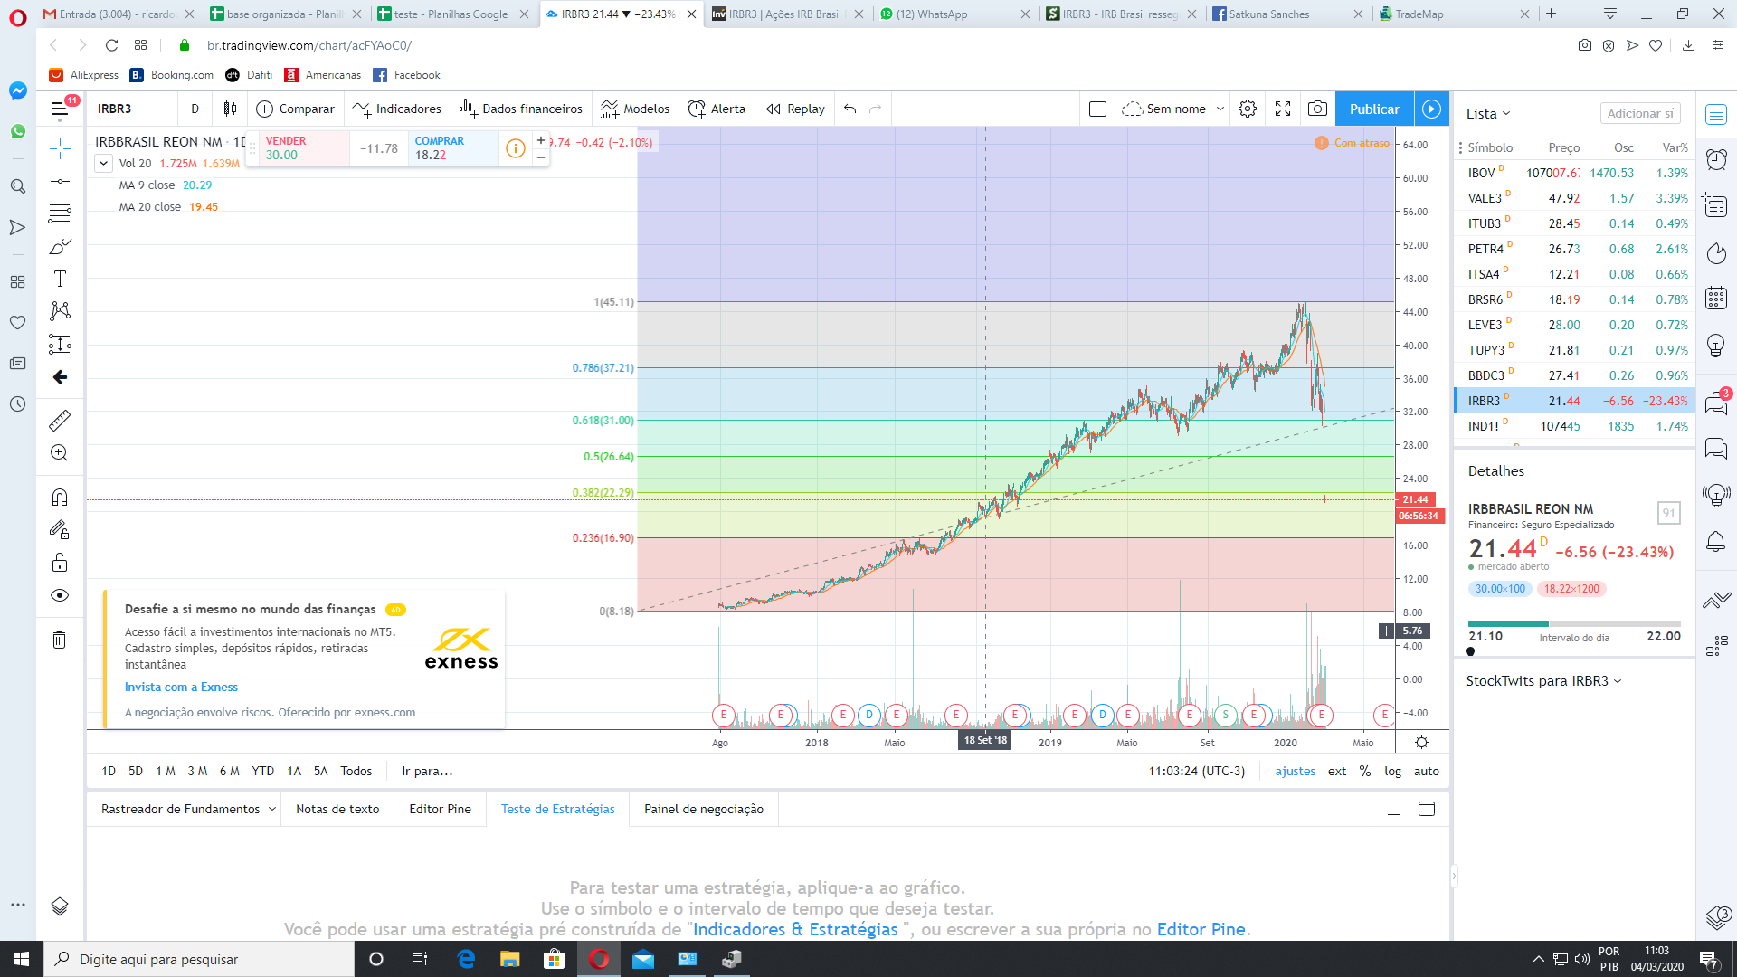Open chart settings gear in top toolbar
The image size is (1737, 977).
pos(1248,109)
